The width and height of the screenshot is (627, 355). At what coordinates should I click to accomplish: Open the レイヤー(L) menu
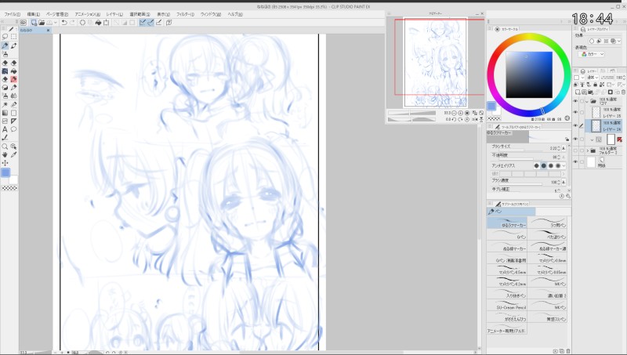coord(114,14)
